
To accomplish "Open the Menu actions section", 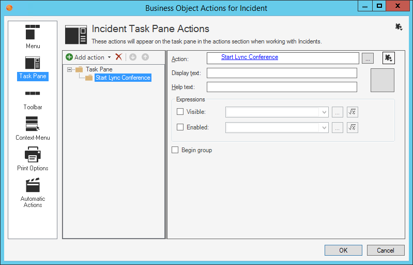I will (x=33, y=37).
